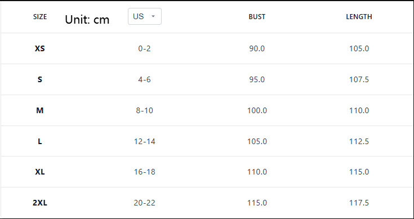
Task: Select the 16-18 US size cell
Action: (x=144, y=172)
